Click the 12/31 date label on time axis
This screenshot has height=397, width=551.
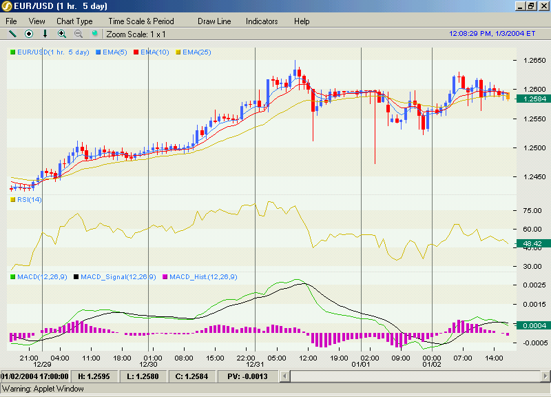[255, 365]
